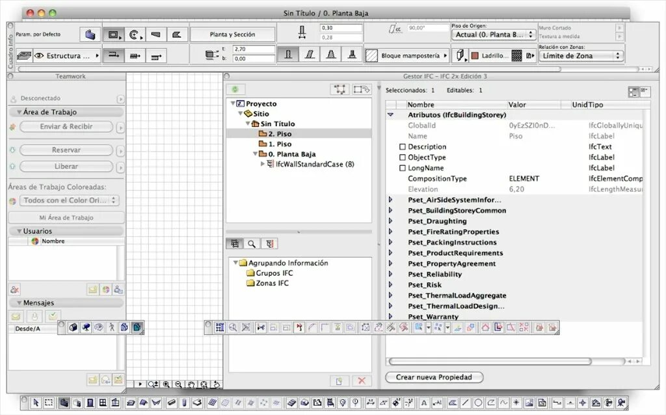Expand IfcWallStandardCase (8) tree node
Viewport: 666px width, 415px height.
pyautogui.click(x=263, y=164)
